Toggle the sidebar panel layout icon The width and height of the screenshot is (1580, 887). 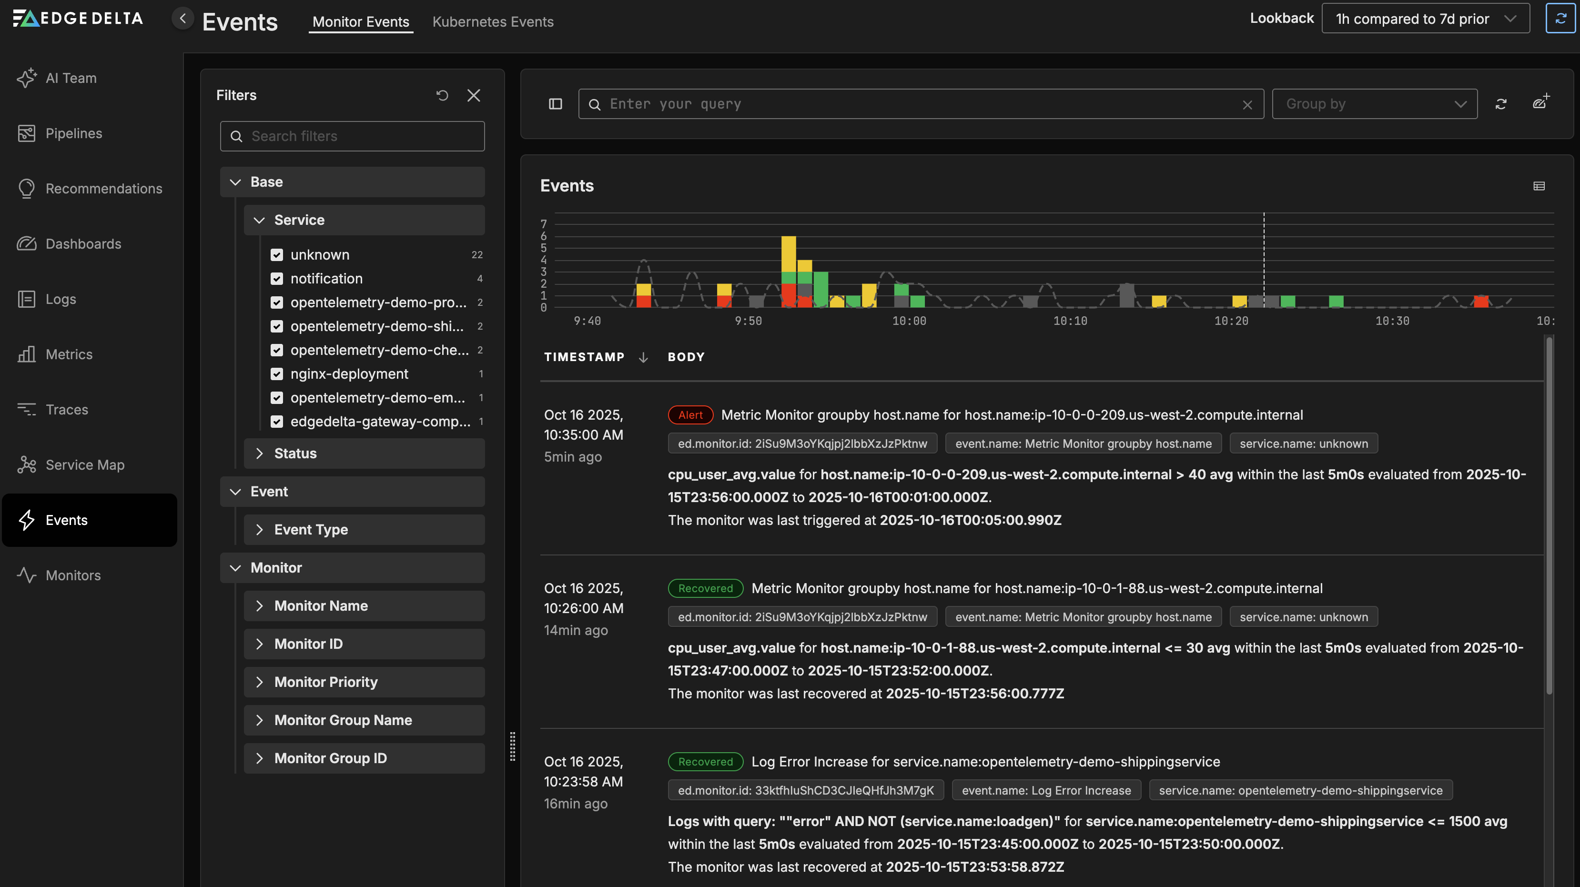[555, 104]
